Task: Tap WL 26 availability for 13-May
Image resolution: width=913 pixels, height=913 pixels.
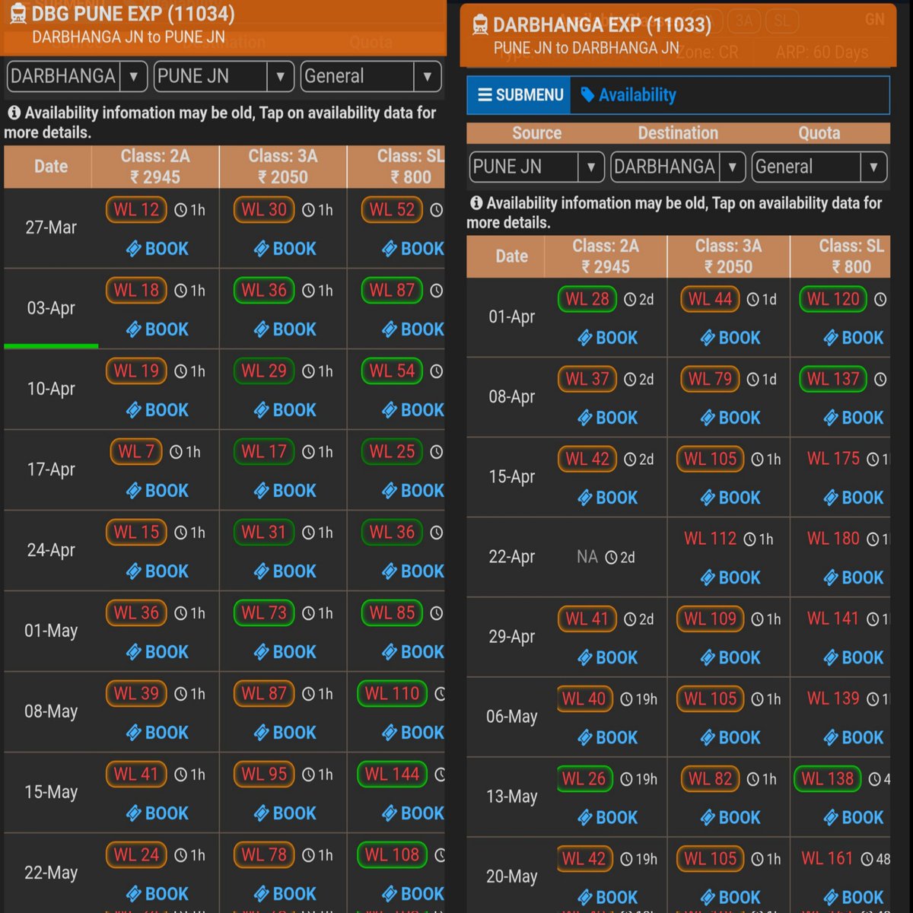Action: (x=584, y=778)
